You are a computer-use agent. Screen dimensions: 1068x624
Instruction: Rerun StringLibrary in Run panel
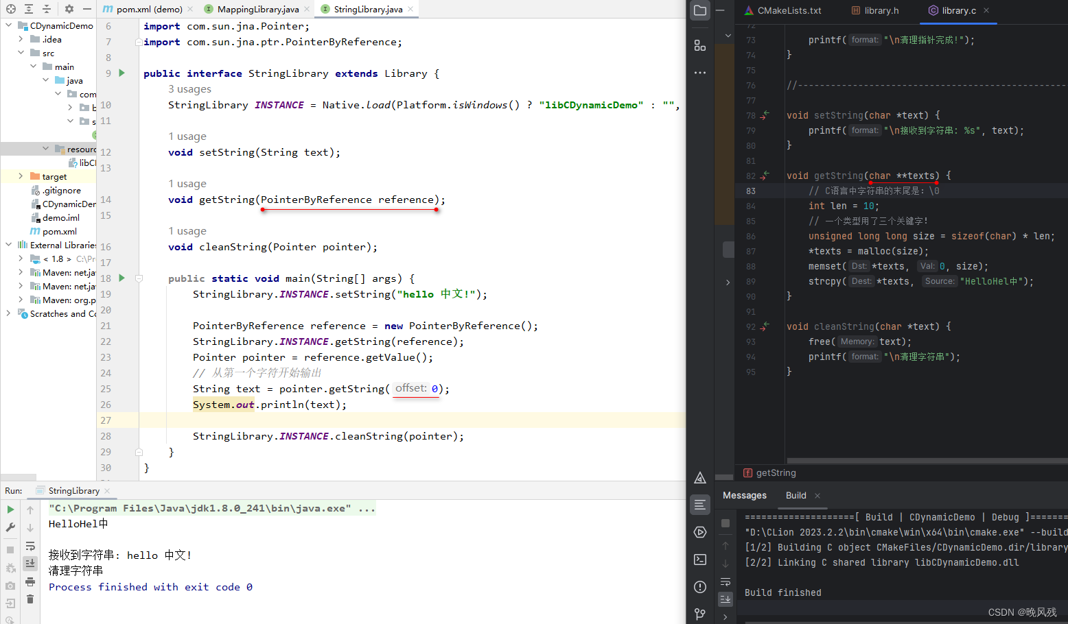pyautogui.click(x=10, y=509)
